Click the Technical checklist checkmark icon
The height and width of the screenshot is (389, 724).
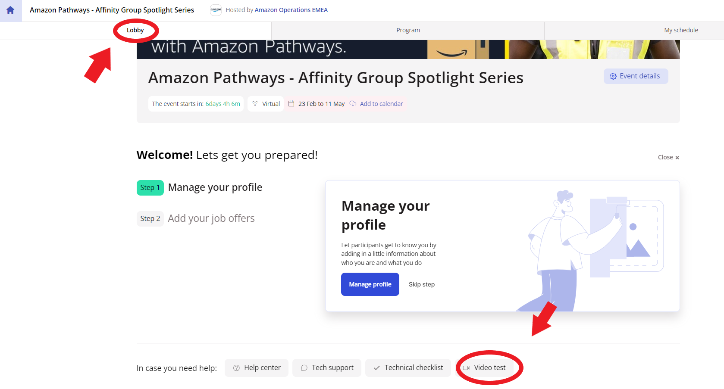click(376, 368)
